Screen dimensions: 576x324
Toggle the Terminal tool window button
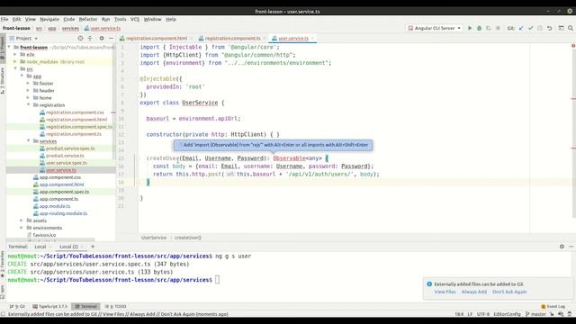86,306
